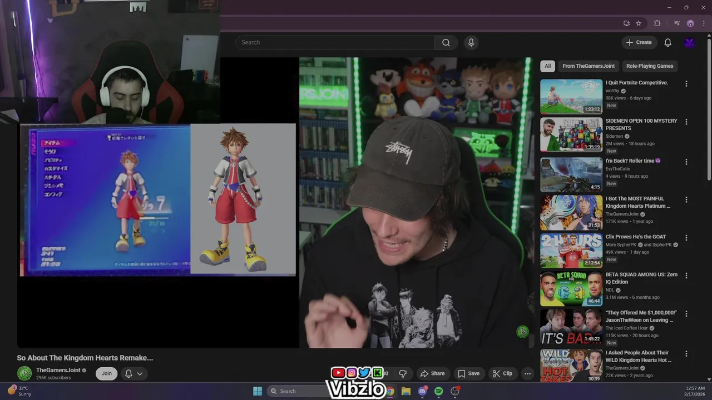Screen dimensions: 712x400
Task: Click the install app icon in address bar
Action: pos(626,23)
